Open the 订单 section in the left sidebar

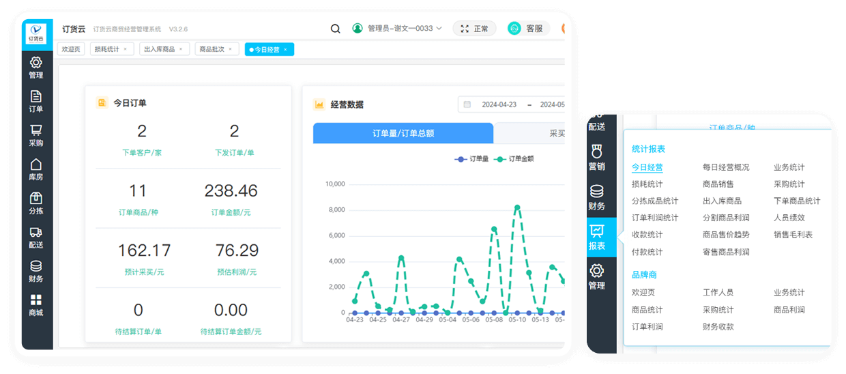[x=36, y=101]
